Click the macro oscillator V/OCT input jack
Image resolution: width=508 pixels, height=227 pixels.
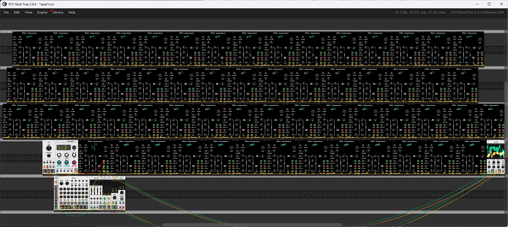[x=61, y=171]
